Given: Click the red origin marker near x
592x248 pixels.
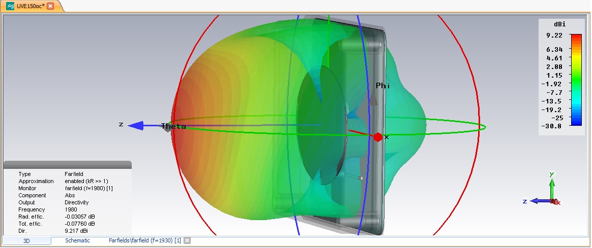Looking at the screenshot, I should pos(378,137).
